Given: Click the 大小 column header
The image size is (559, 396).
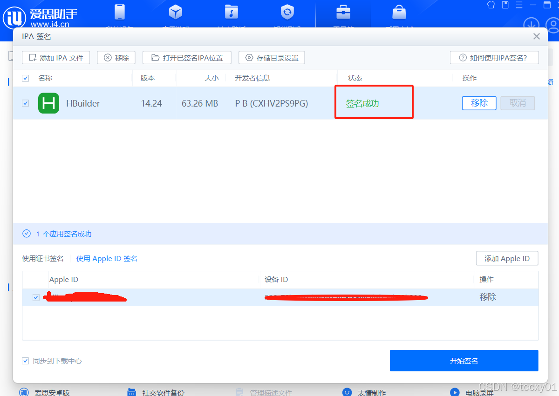Looking at the screenshot, I should click(211, 78).
